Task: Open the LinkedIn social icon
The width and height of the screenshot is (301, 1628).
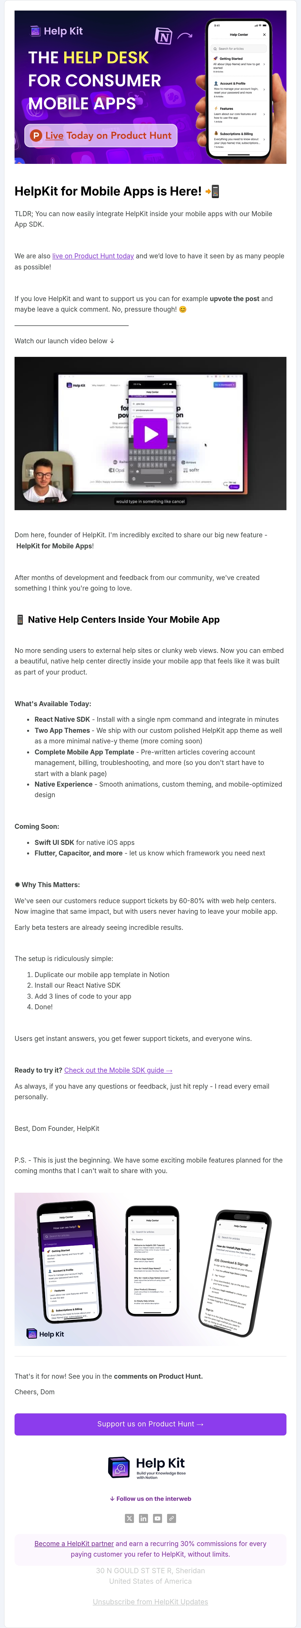Action: click(143, 1518)
